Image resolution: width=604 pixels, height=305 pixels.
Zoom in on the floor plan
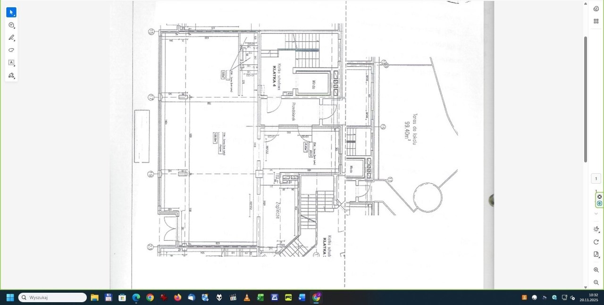tap(596, 270)
